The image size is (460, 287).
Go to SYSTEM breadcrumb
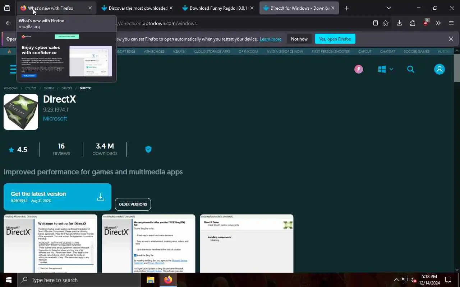[49, 88]
